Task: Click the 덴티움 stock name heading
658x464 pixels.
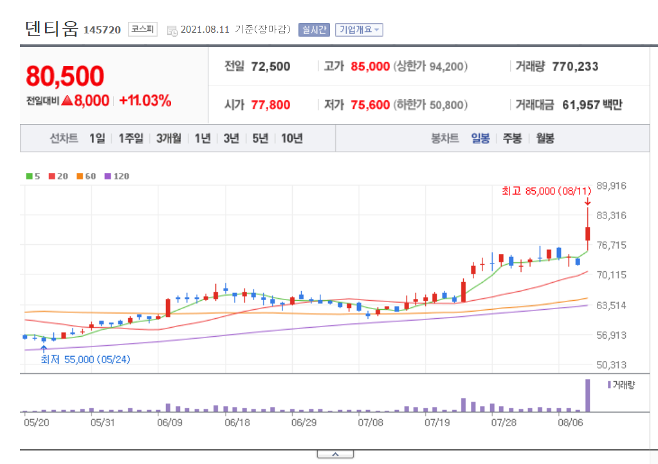Action: pyautogui.click(x=51, y=28)
